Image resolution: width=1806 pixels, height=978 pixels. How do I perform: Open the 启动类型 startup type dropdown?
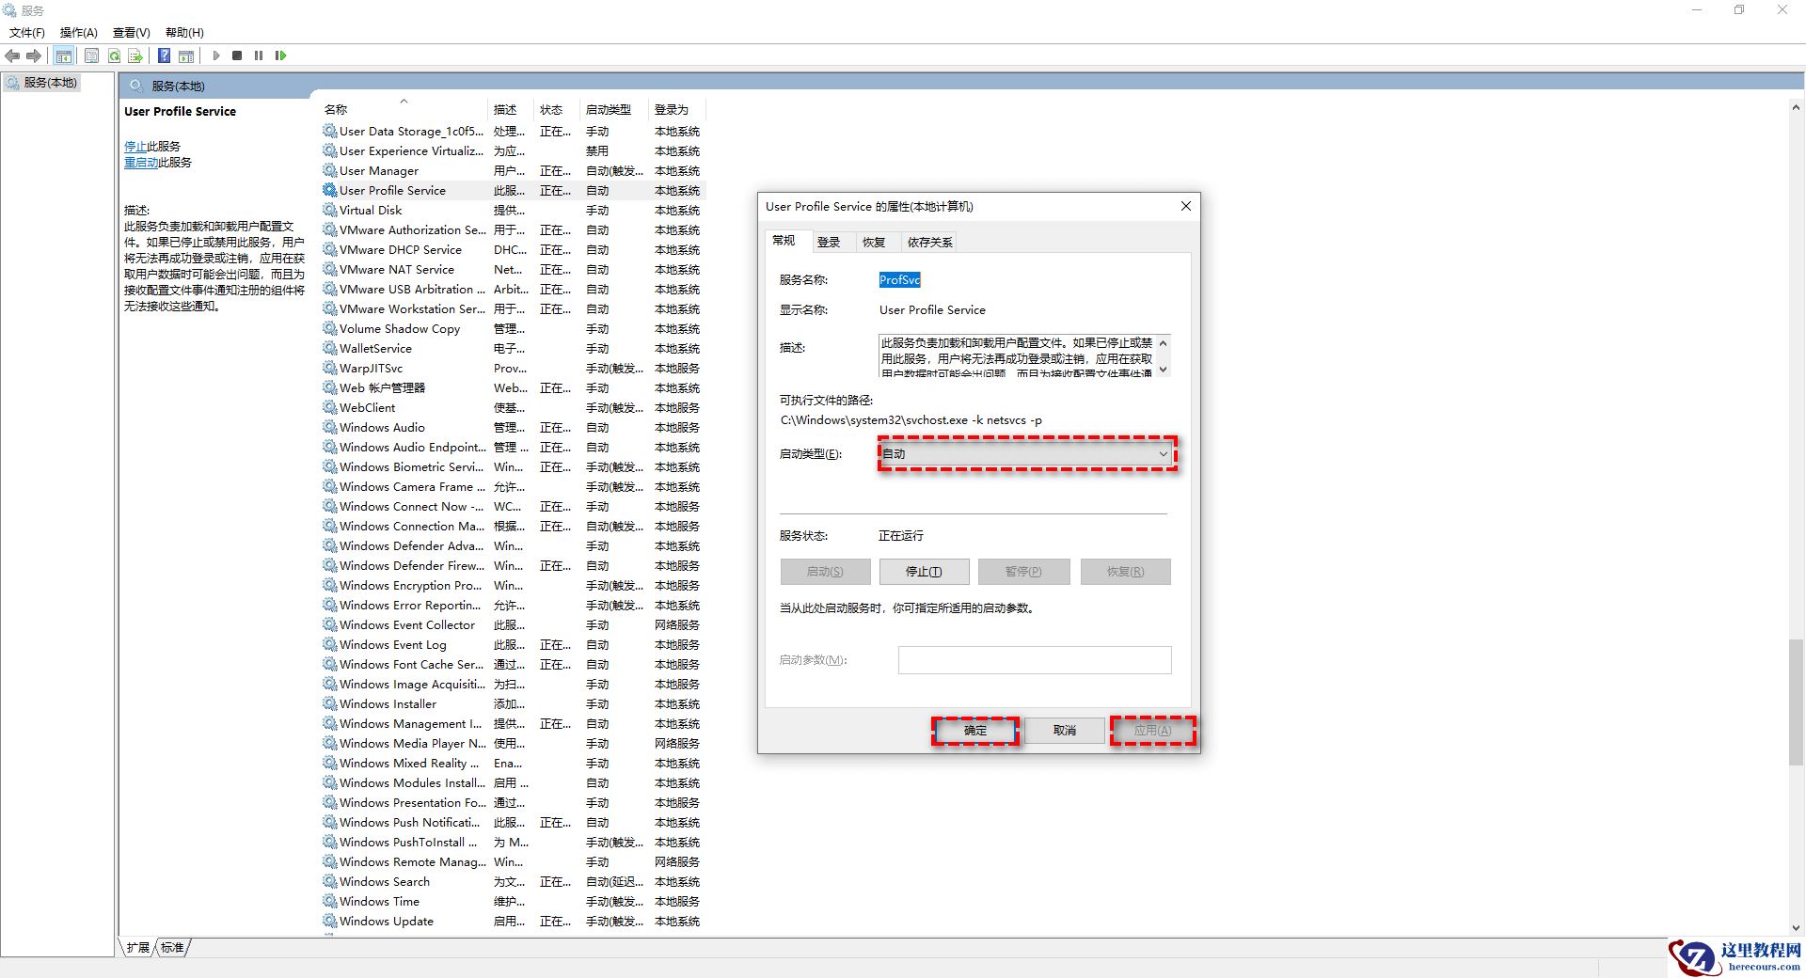pyautogui.click(x=1026, y=454)
